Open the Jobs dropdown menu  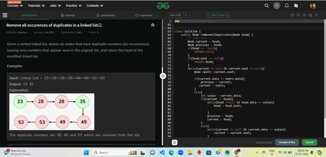point(55,6)
